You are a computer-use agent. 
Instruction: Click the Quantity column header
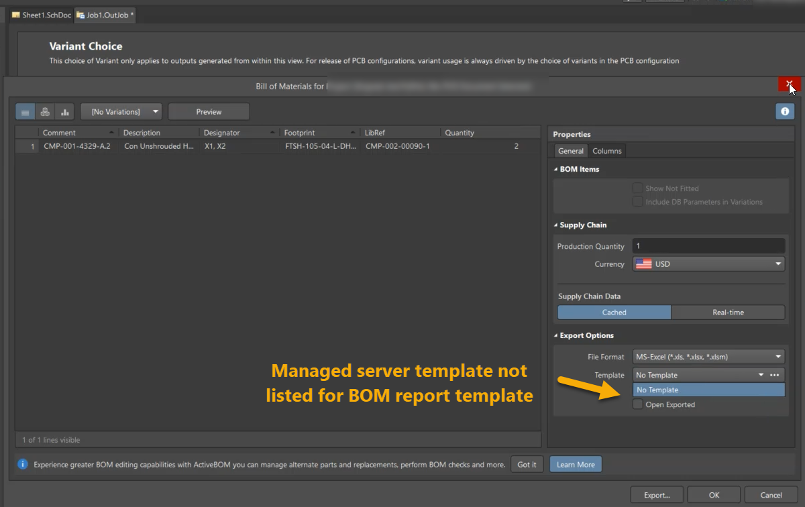coord(490,133)
